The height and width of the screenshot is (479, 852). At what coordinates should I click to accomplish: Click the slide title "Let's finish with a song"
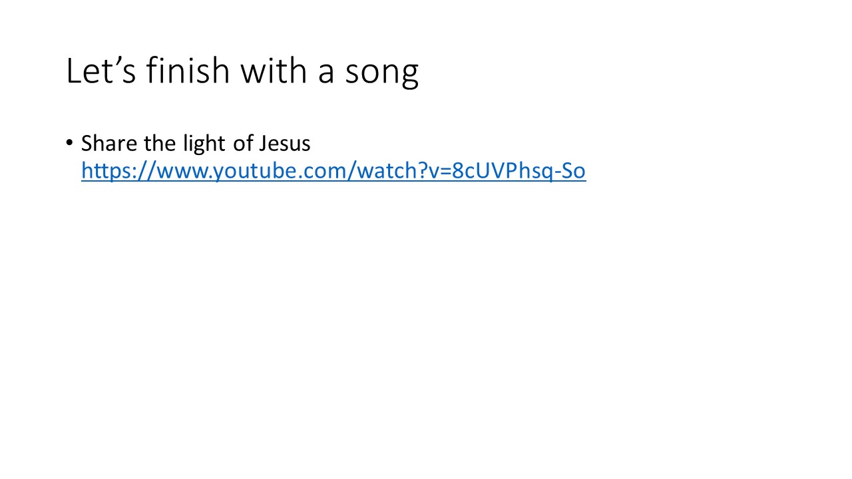(x=242, y=71)
